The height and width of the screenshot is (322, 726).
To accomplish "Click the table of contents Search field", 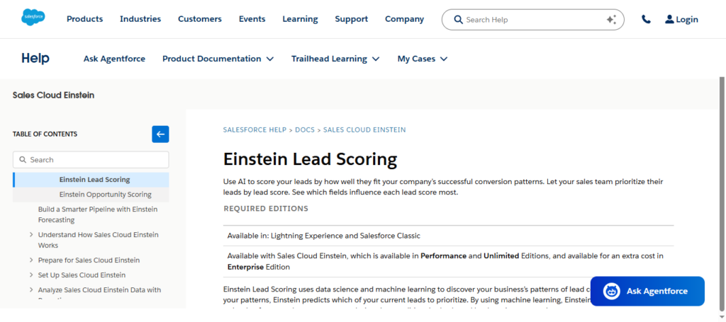I will 91,160.
